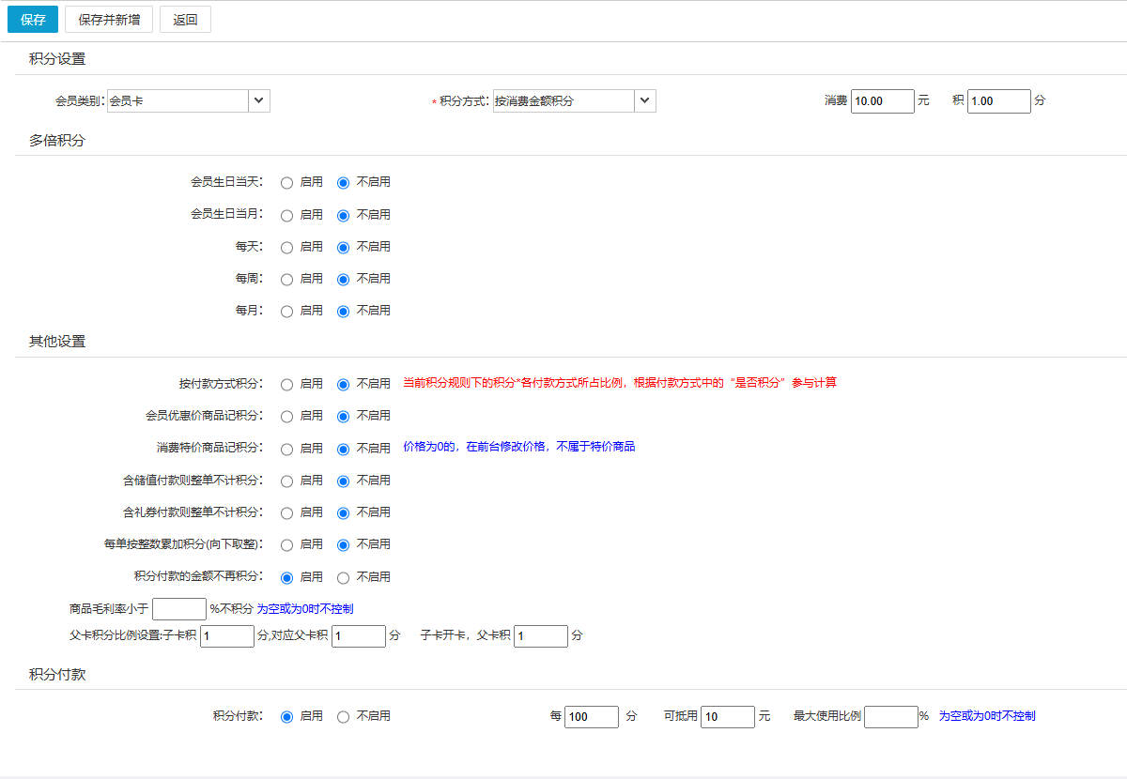Click the 可抵用 yuan input field
The height and width of the screenshot is (779, 1127).
[727, 717]
